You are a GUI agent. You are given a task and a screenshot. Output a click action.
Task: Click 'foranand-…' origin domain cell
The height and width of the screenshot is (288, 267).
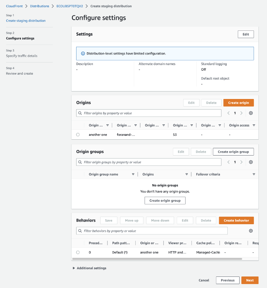pos(126,135)
